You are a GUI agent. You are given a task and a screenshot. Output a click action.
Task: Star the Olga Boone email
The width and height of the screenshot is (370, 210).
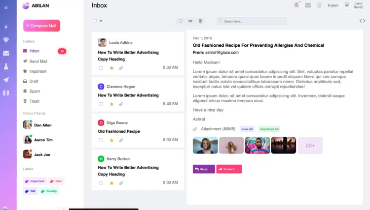pos(111,140)
